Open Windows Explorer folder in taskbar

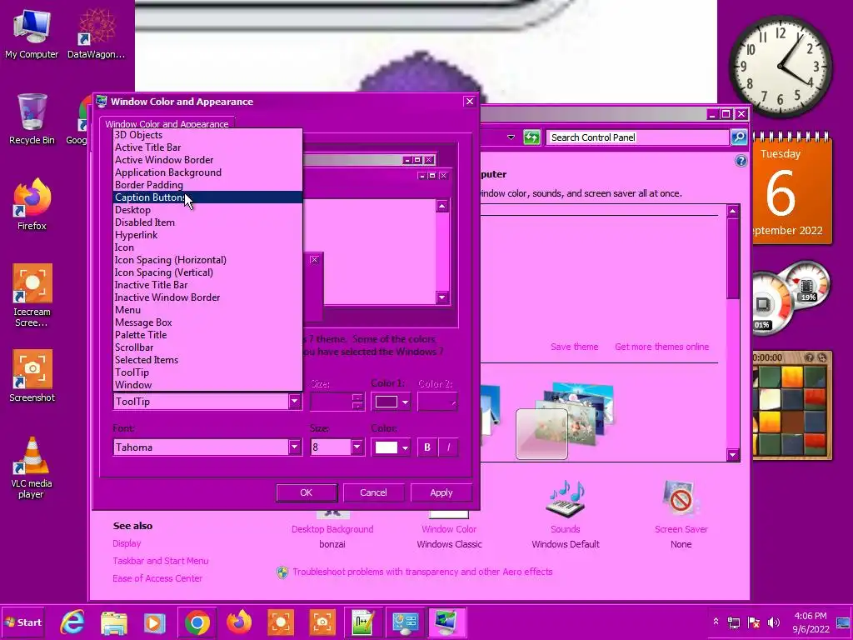click(114, 622)
